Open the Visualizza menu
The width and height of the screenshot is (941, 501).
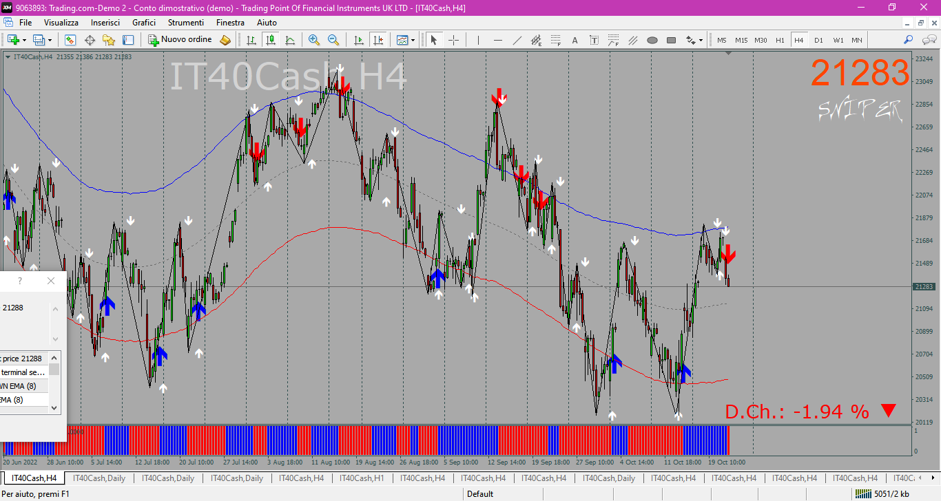[x=61, y=23]
